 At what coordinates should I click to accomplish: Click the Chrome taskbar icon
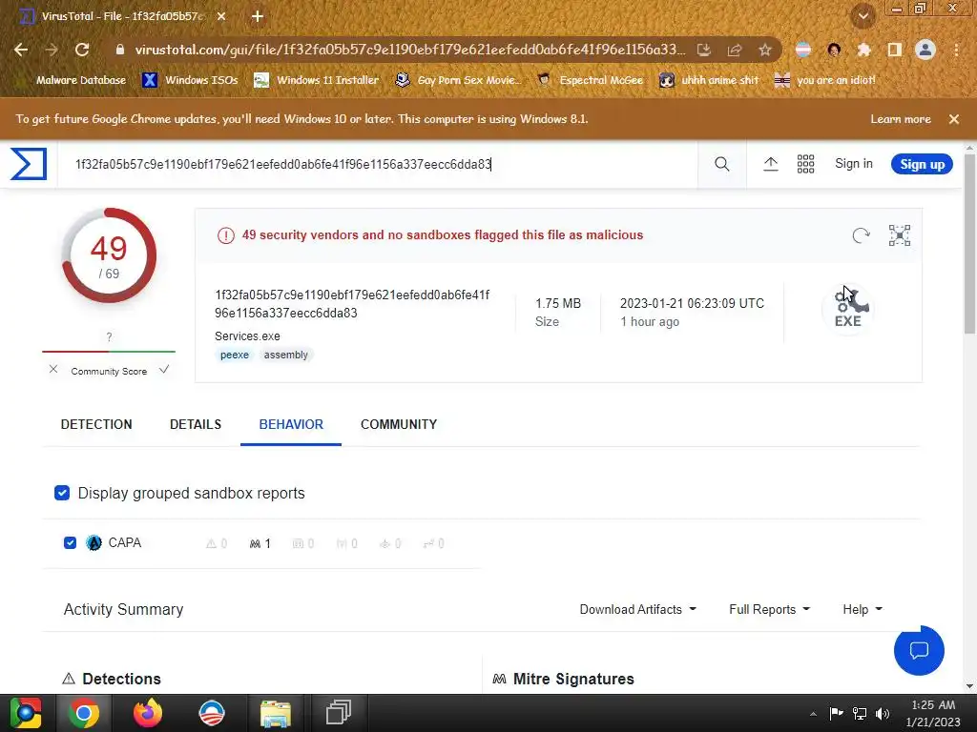(x=84, y=713)
